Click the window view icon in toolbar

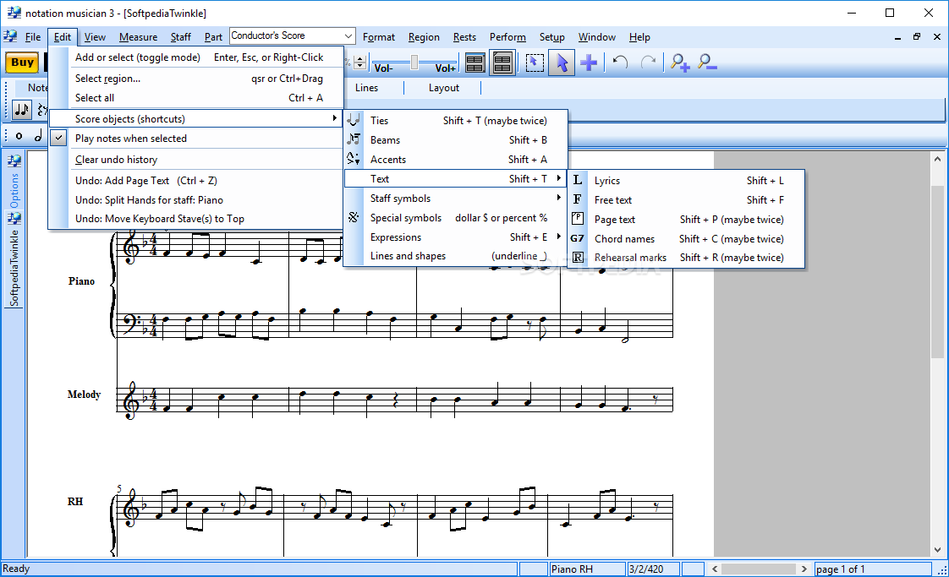point(475,63)
